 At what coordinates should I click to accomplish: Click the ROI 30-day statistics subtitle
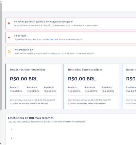coord(47,122)
